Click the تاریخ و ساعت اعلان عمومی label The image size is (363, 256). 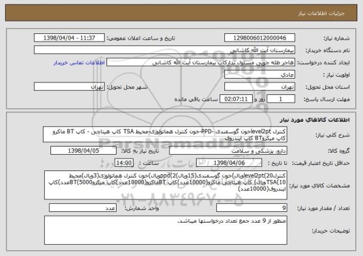(141, 38)
